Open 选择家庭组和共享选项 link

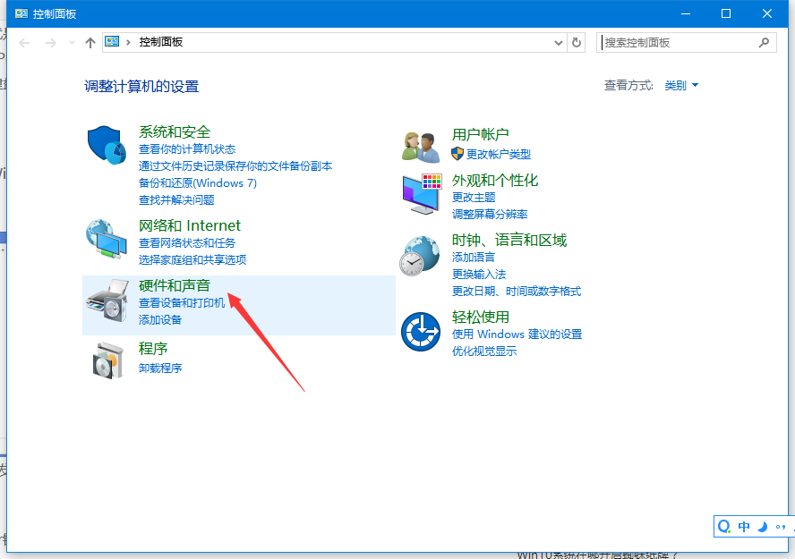click(x=192, y=259)
